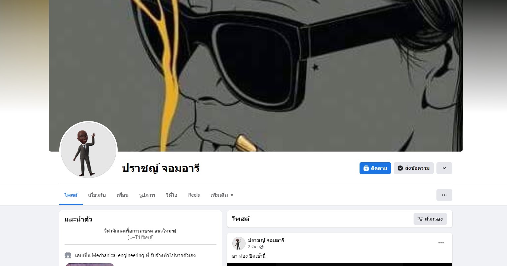Open the post's three-dot options menu

[441, 243]
